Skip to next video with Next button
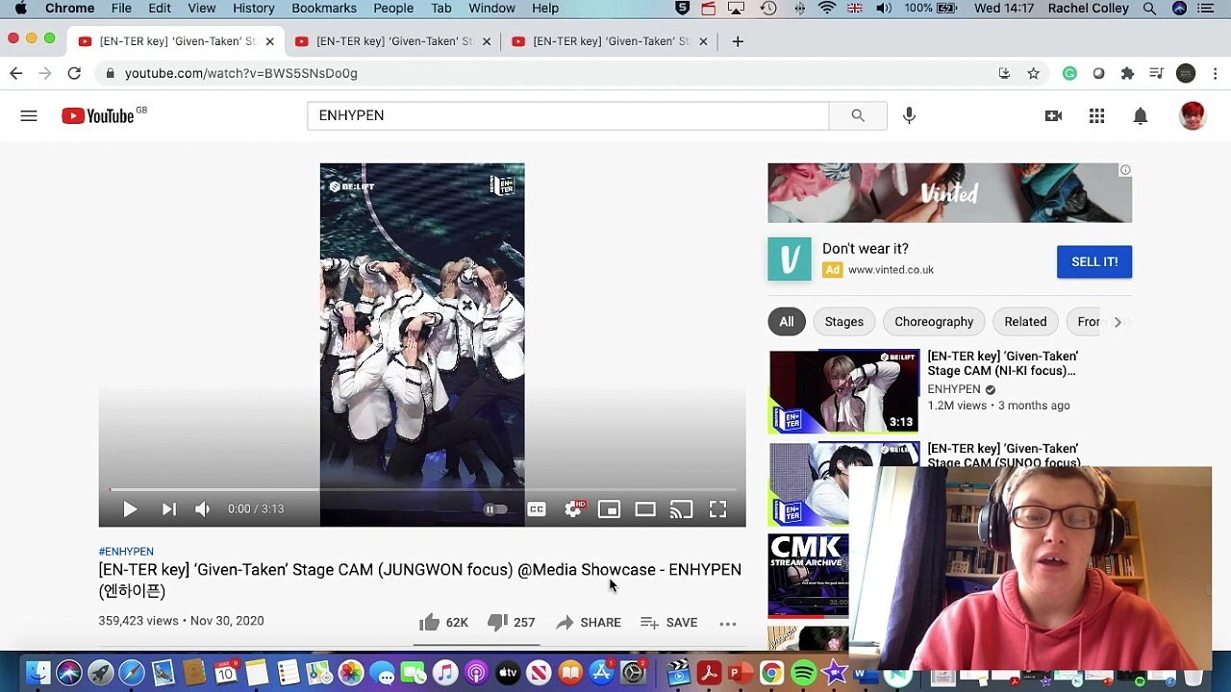This screenshot has height=692, width=1231. 168,509
